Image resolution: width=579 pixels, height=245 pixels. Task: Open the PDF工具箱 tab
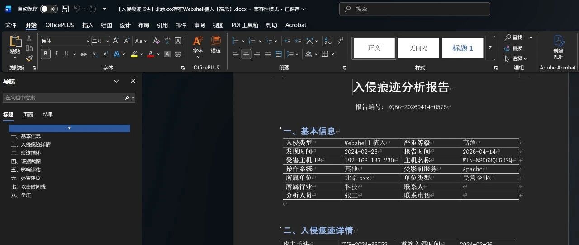point(245,25)
